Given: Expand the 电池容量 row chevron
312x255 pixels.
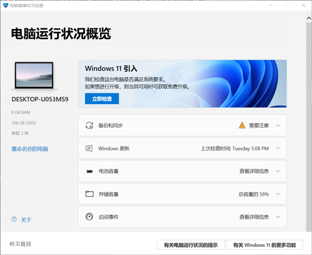Looking at the screenshot, I should (x=278, y=171).
